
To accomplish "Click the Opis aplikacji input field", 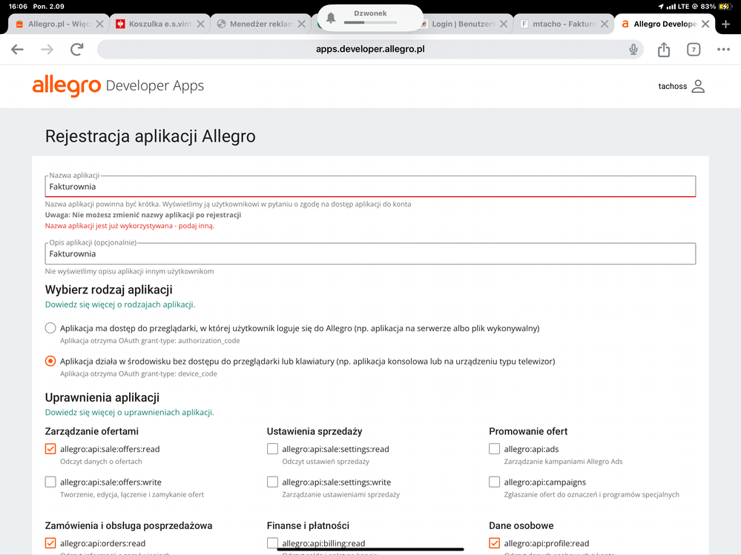I will (370, 253).
